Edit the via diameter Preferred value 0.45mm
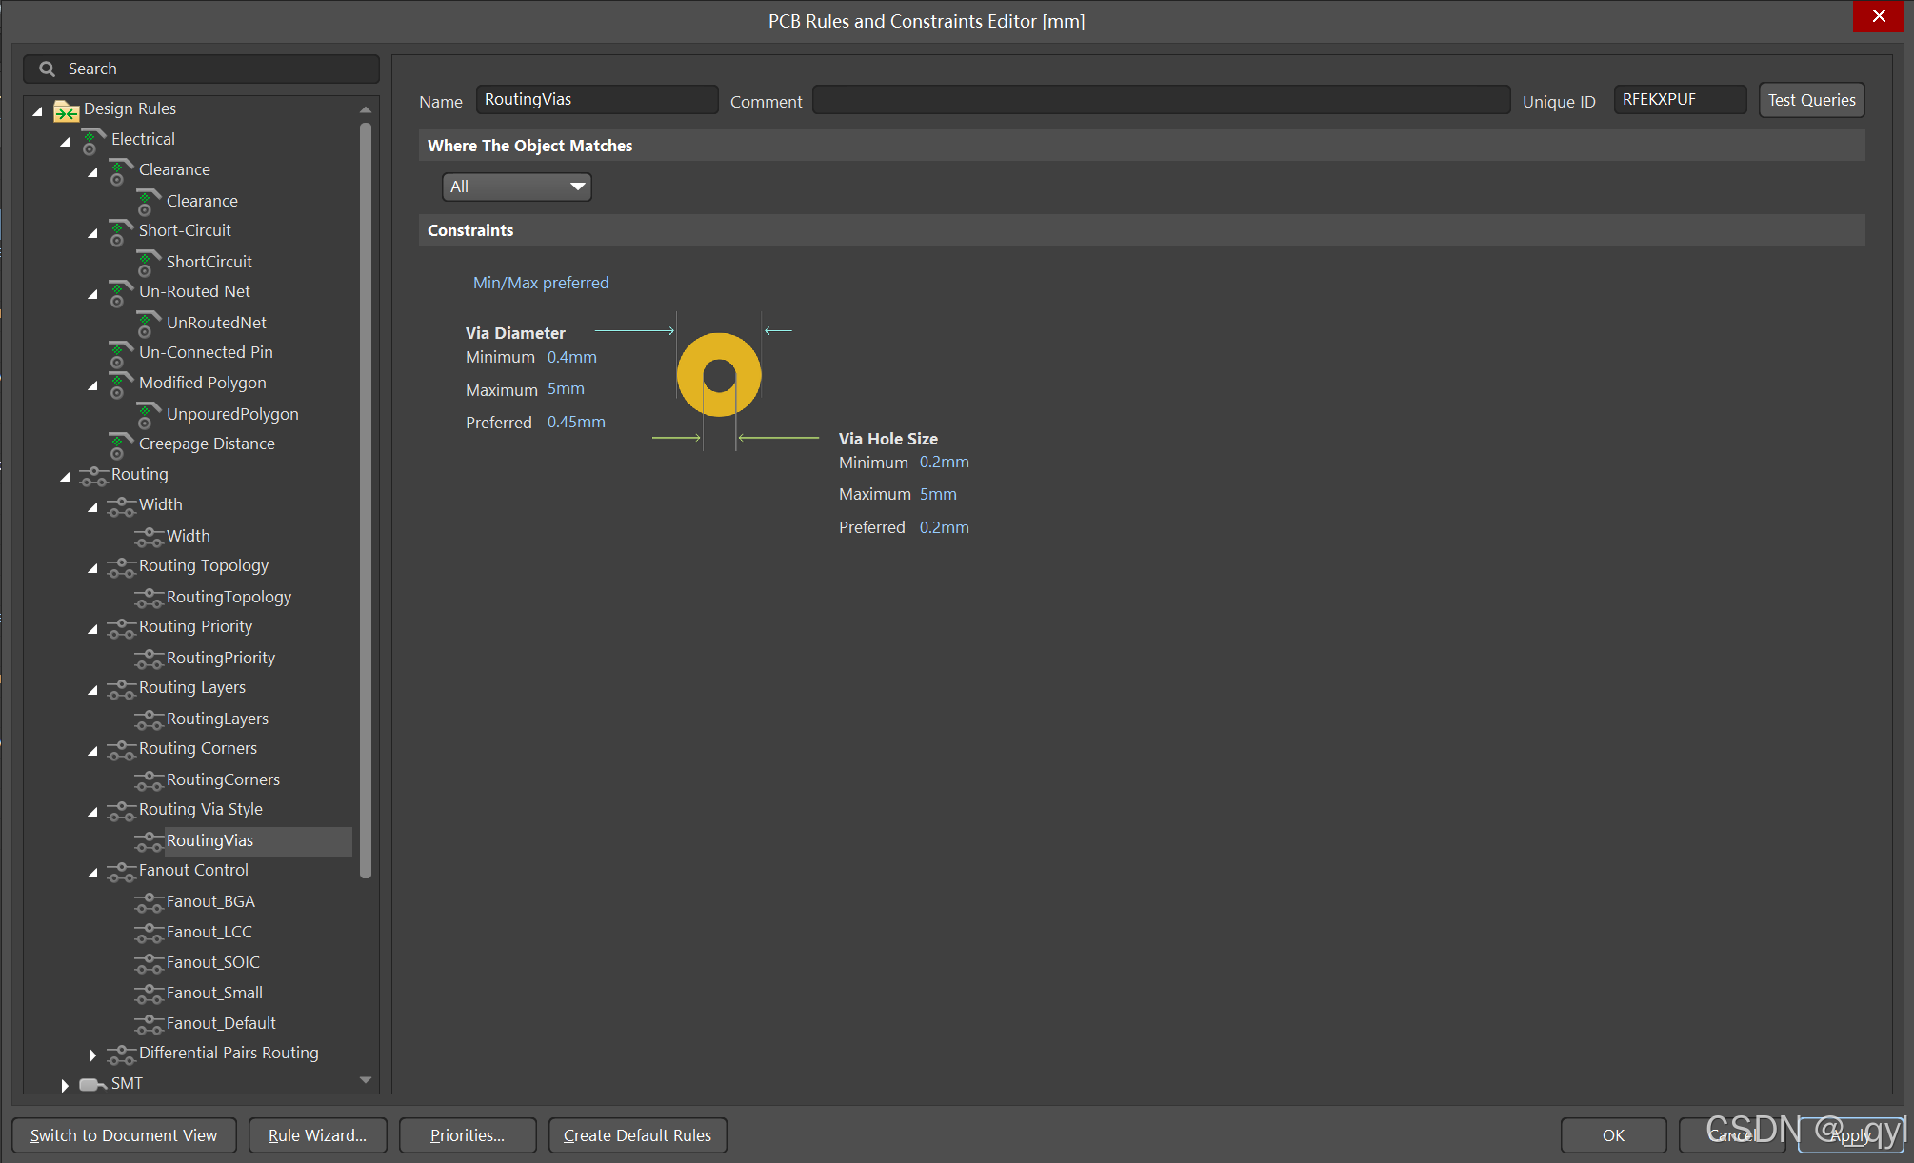This screenshot has height=1163, width=1914. [576, 422]
